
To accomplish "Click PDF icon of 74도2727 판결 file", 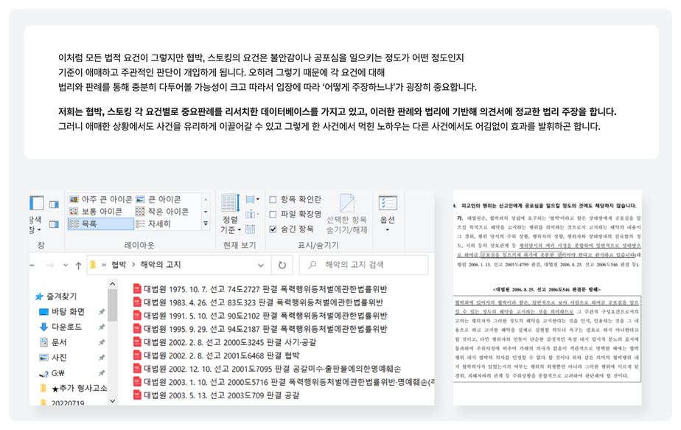I will click(x=137, y=288).
